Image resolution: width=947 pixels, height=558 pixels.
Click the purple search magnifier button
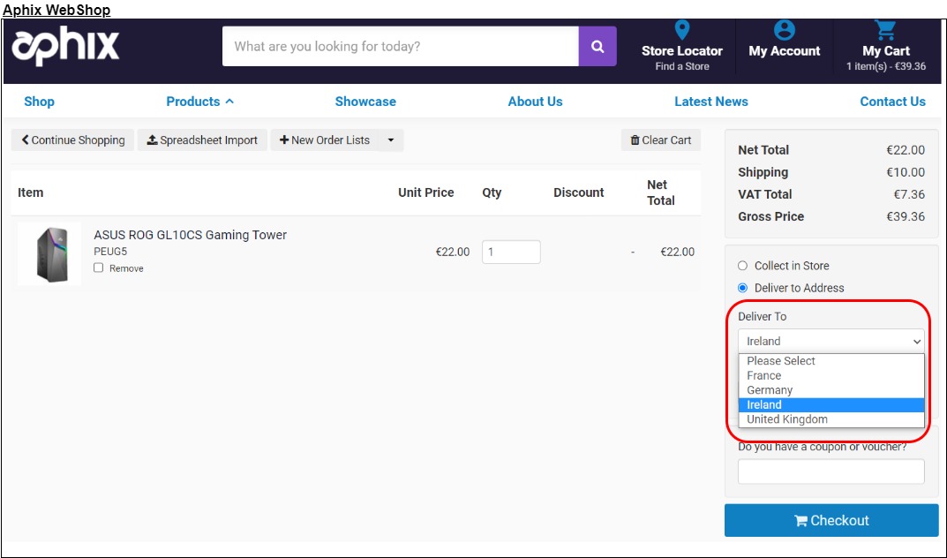point(598,46)
